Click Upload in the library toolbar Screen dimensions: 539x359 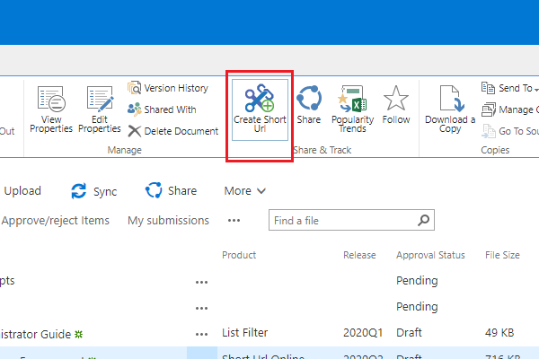pos(22,191)
